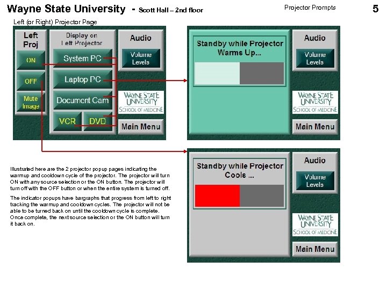
Task: Click 'Standby while Projector Cools' text
Action: point(240,170)
